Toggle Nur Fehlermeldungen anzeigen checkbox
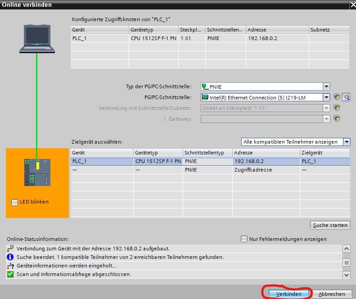This screenshot has height=299, width=356. tap(244, 239)
